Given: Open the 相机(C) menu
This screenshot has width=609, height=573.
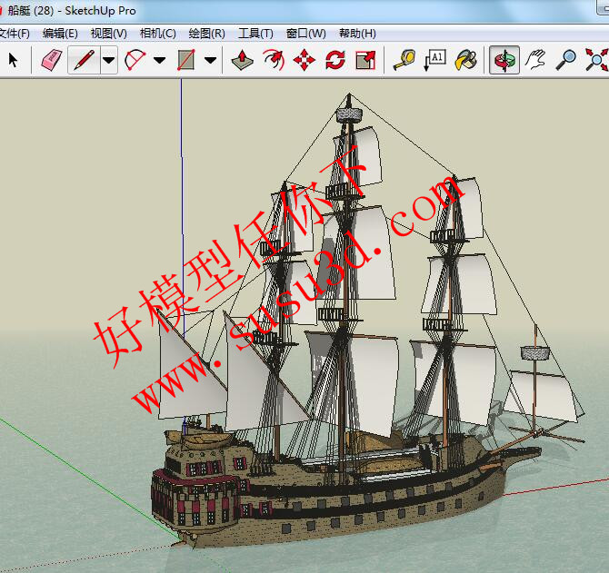Looking at the screenshot, I should pyautogui.click(x=157, y=34).
